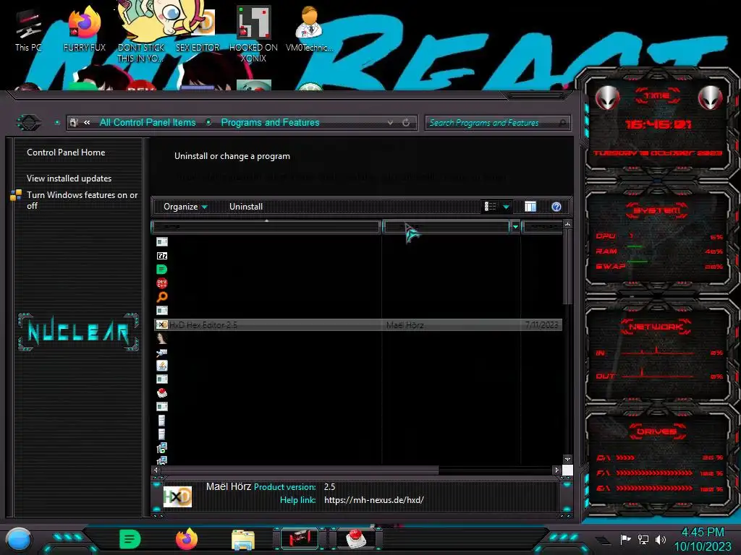This screenshot has height=555, width=741.
Task: Open This PC desktop icon
Action: coord(28,30)
